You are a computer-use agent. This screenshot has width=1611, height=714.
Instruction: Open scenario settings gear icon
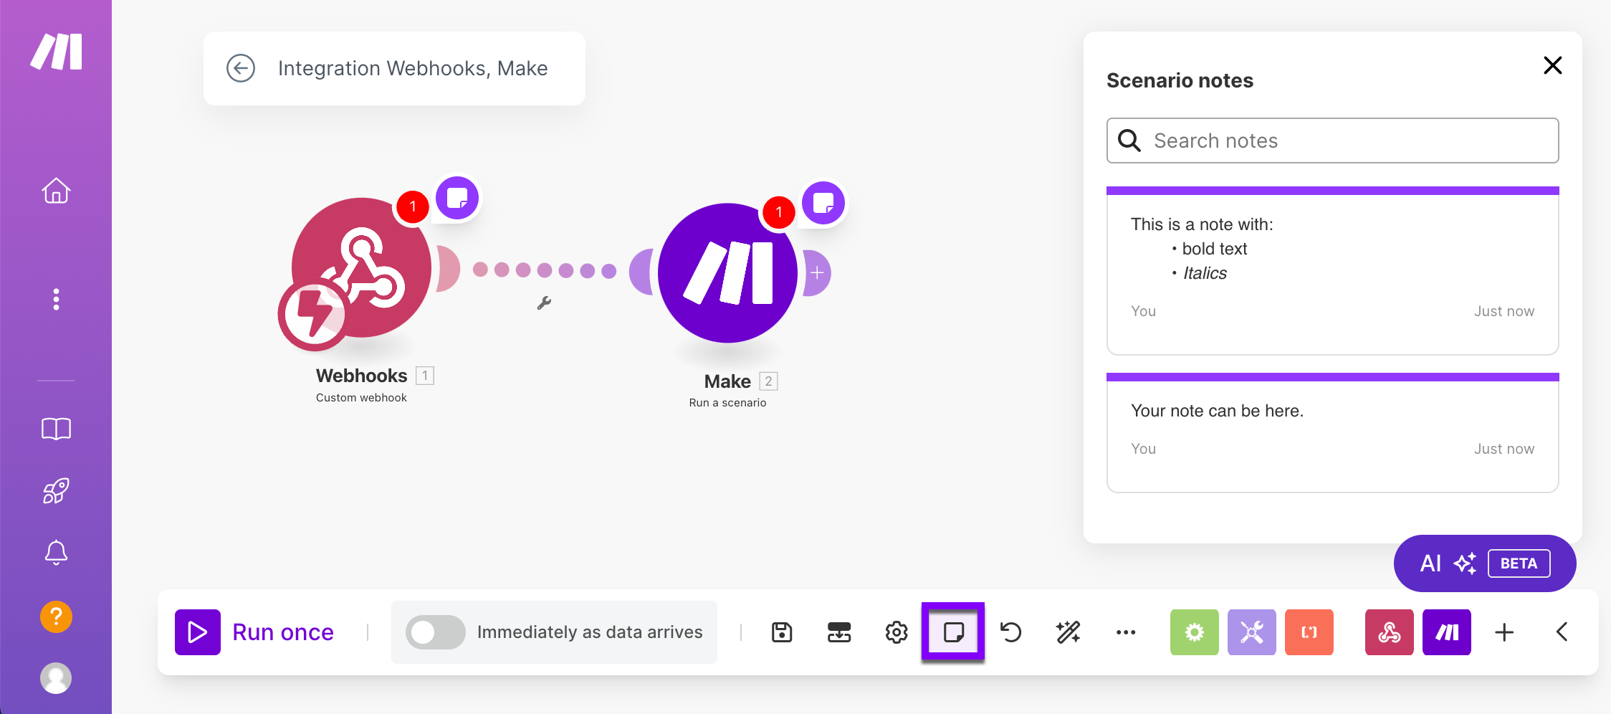(897, 632)
